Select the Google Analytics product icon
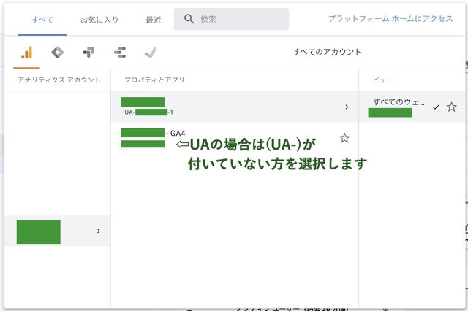The width and height of the screenshot is (468, 311). tap(26, 53)
